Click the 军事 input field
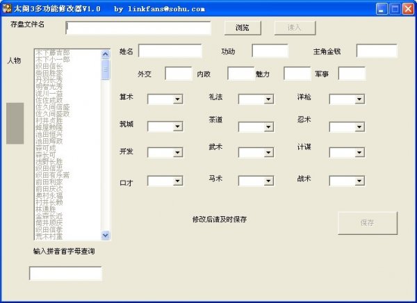This screenshot has height=303, width=417. pos(352,74)
